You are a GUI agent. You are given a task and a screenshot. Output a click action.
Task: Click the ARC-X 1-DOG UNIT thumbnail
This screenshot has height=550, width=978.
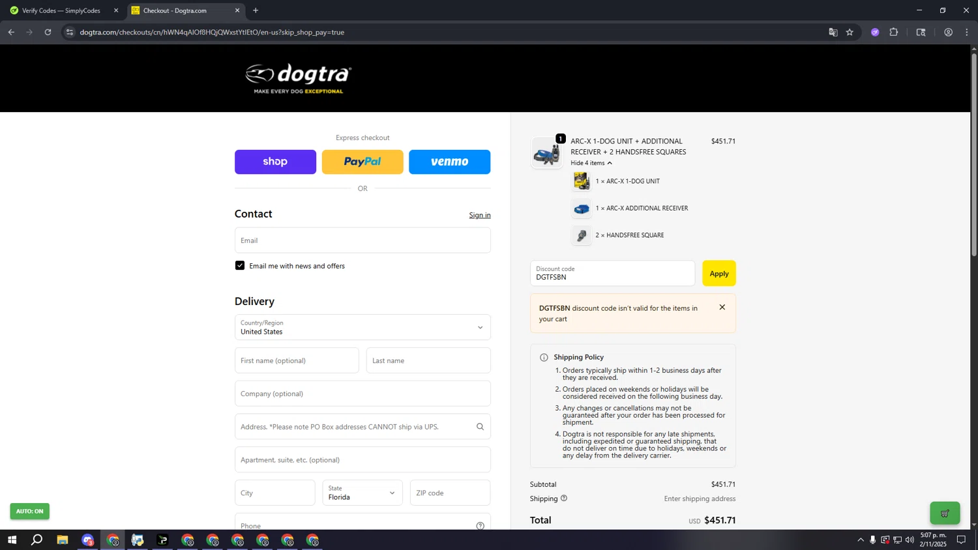[581, 181]
